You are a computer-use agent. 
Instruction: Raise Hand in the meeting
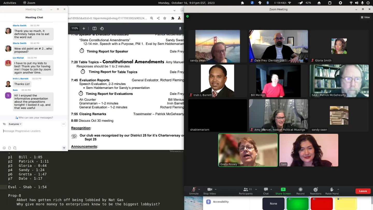tap(332, 191)
